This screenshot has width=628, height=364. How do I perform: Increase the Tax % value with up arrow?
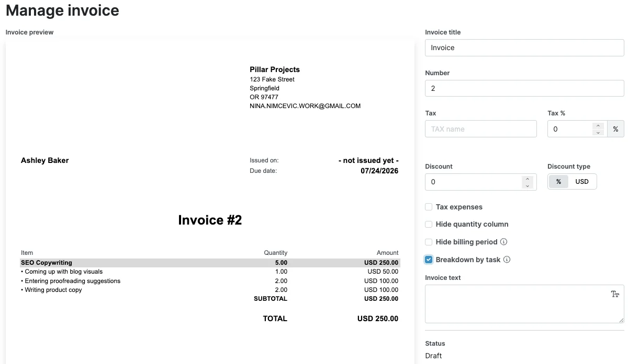tap(598, 125)
